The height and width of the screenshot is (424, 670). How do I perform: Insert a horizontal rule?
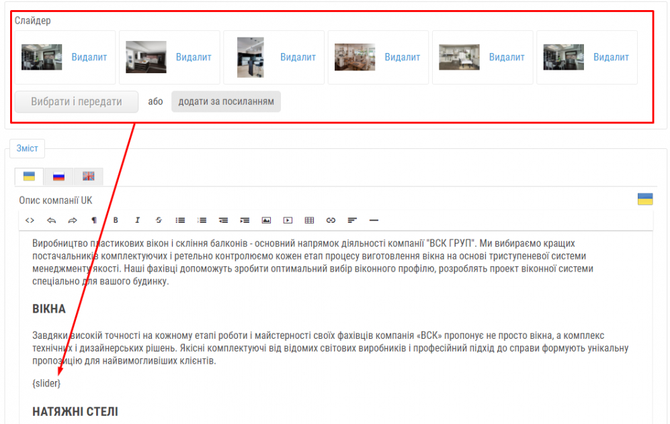pyautogui.click(x=374, y=220)
